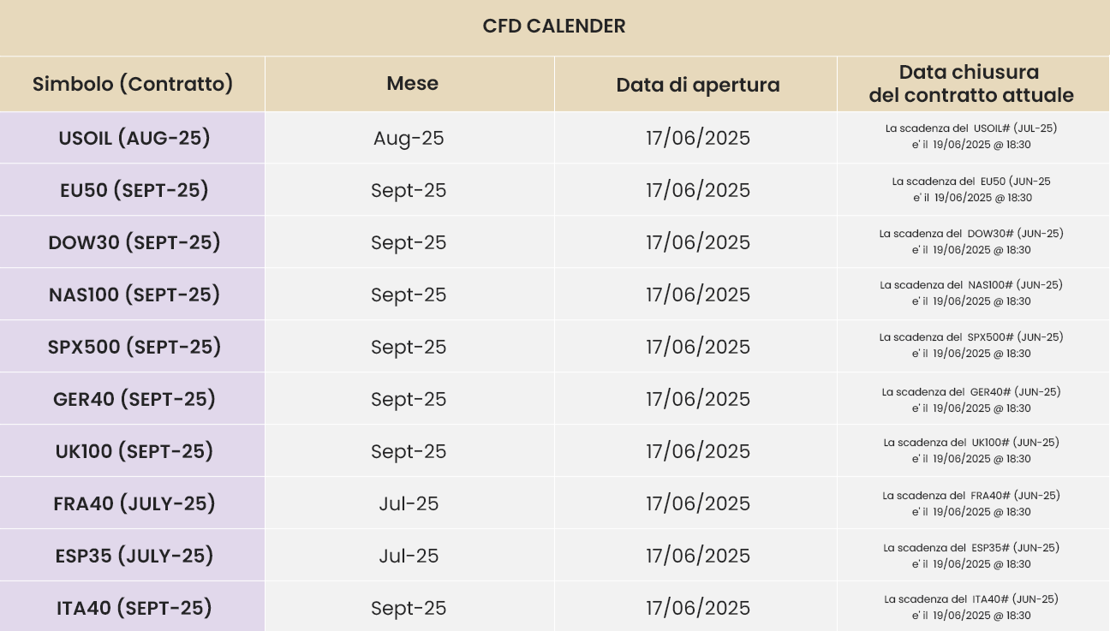The image size is (1110, 631).
Task: Select the Simbolo (Contratto) column header
Action: 133,84
